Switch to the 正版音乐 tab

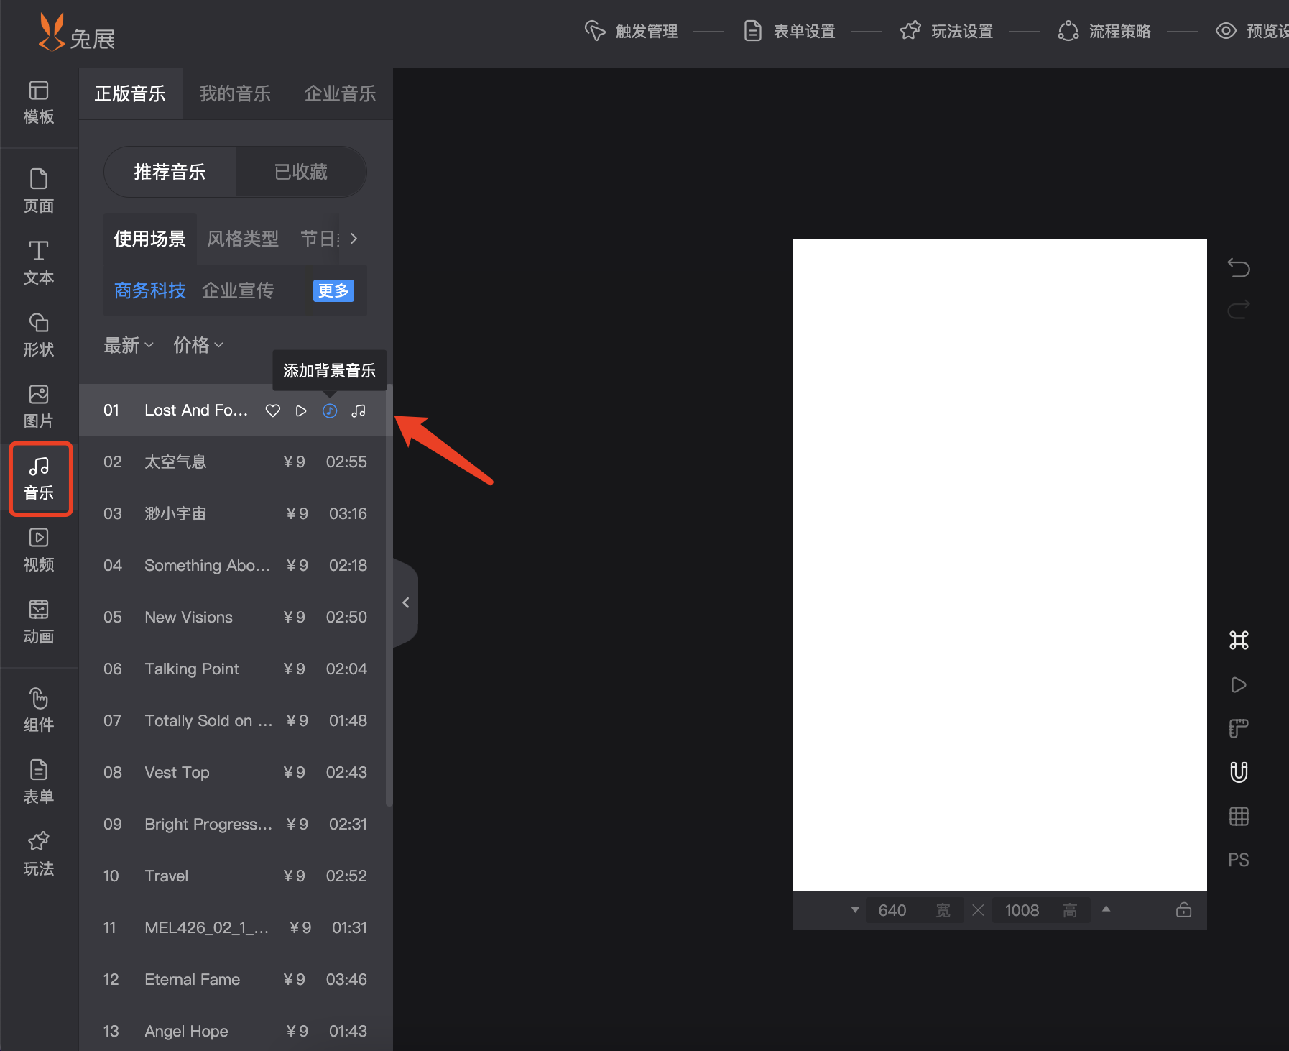(x=130, y=93)
